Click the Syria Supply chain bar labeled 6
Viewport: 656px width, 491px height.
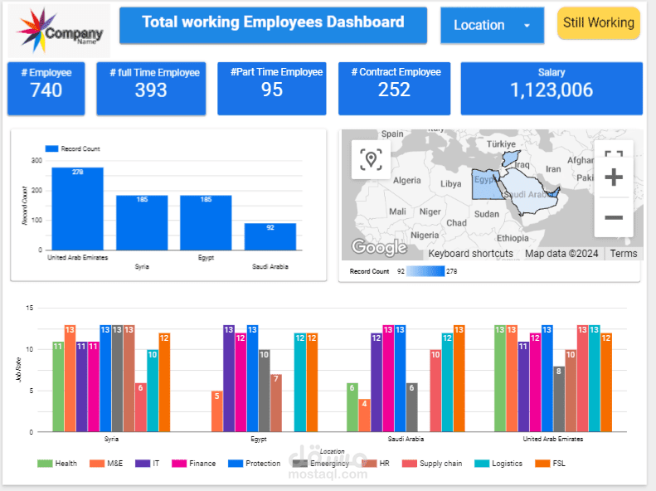click(x=141, y=407)
